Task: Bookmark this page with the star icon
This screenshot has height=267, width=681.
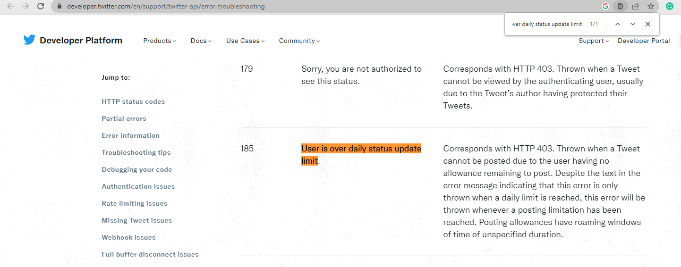Action: tap(651, 7)
